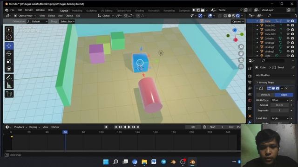Play the timeline animation
This screenshot has height=167, width=298.
pyautogui.click(x=129, y=127)
